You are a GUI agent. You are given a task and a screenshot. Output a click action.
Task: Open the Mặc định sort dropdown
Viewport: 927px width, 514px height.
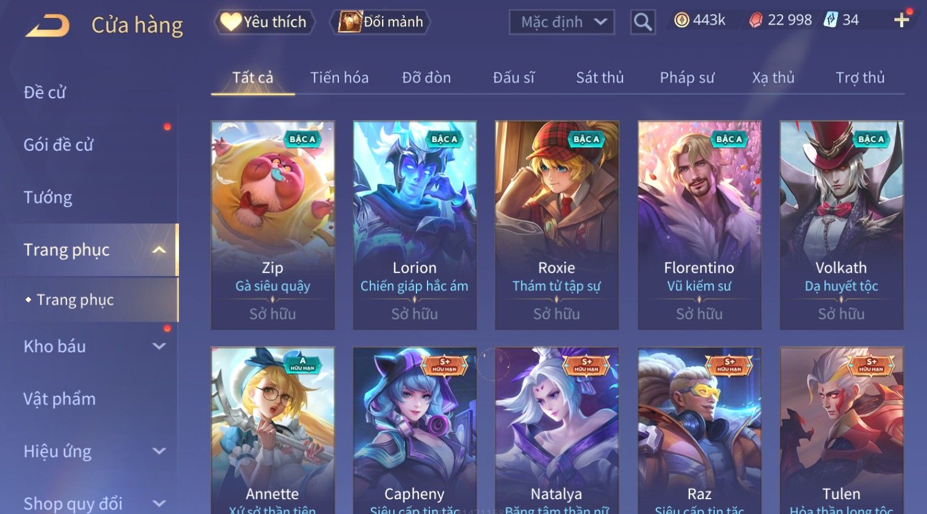(x=562, y=22)
